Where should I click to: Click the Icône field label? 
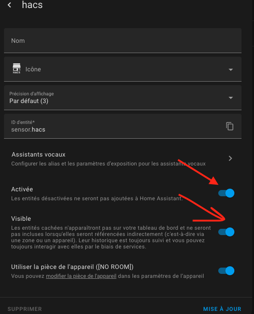pos(33,69)
